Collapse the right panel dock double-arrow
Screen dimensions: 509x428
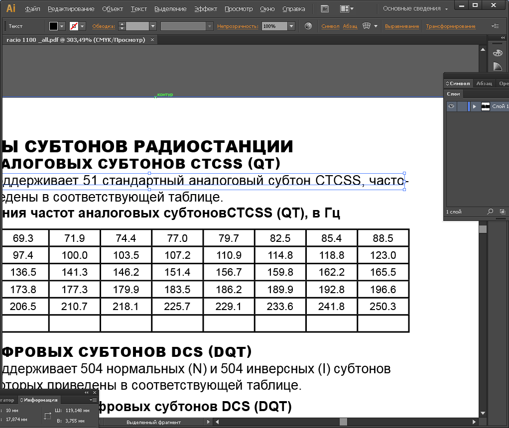[x=503, y=37]
